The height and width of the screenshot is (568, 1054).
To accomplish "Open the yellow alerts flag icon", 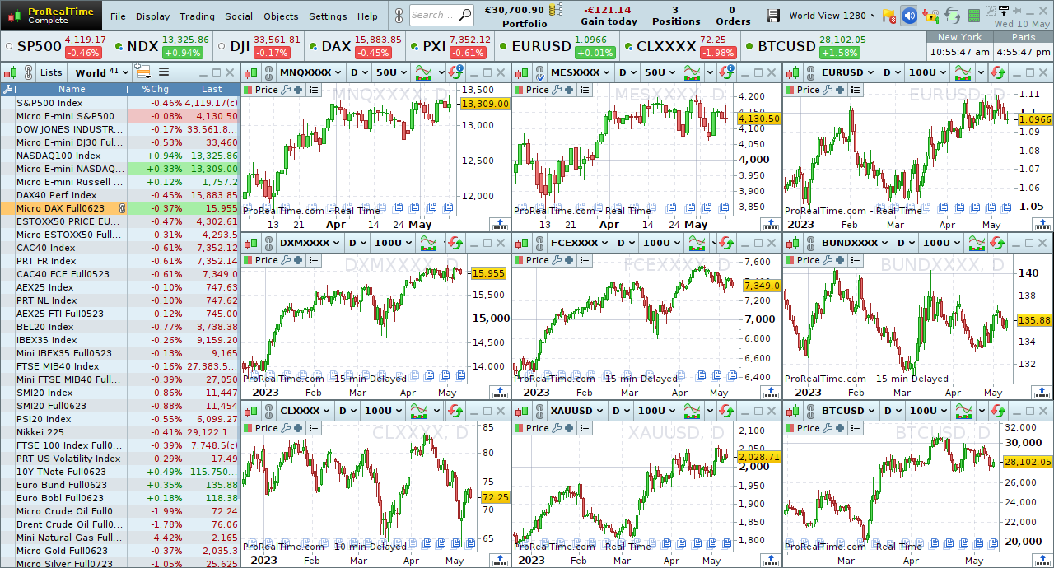I will pyautogui.click(x=888, y=16).
